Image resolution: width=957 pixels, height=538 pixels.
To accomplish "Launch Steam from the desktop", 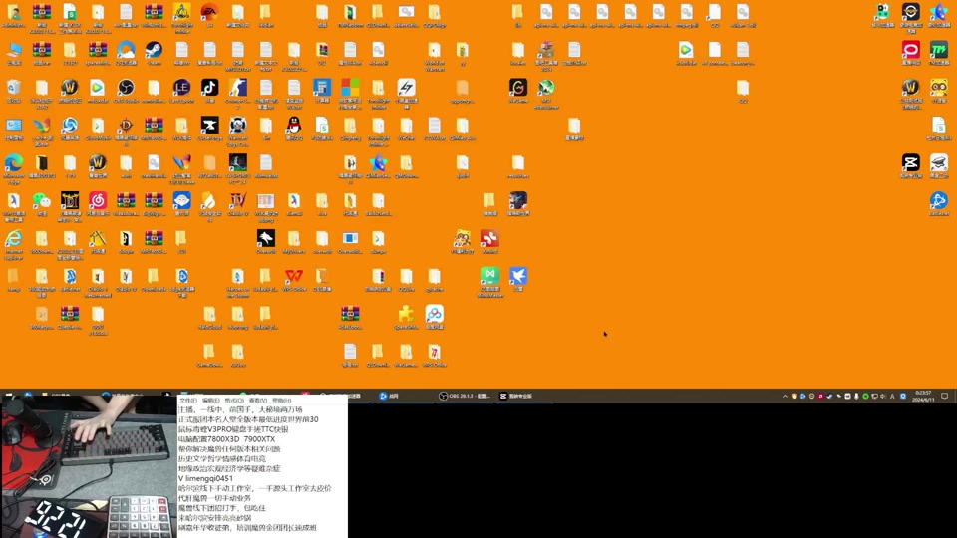I will tap(154, 50).
